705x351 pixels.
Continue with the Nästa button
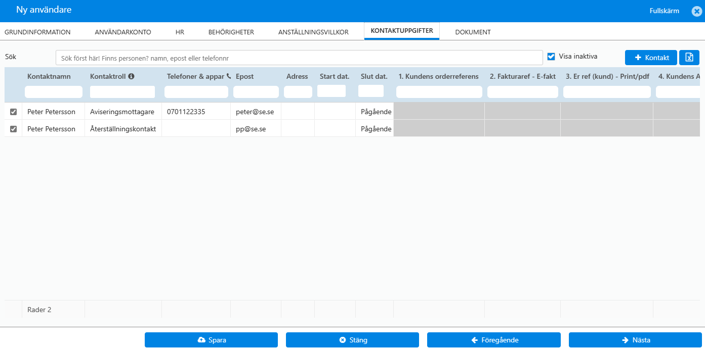click(x=635, y=340)
